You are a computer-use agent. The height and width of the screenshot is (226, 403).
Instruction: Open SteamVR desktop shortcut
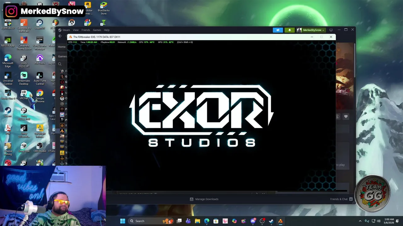pyautogui.click(x=40, y=24)
